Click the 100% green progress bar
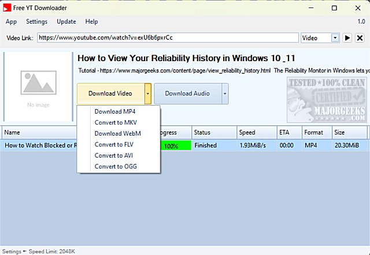This screenshot has height=255, width=370. point(176,146)
